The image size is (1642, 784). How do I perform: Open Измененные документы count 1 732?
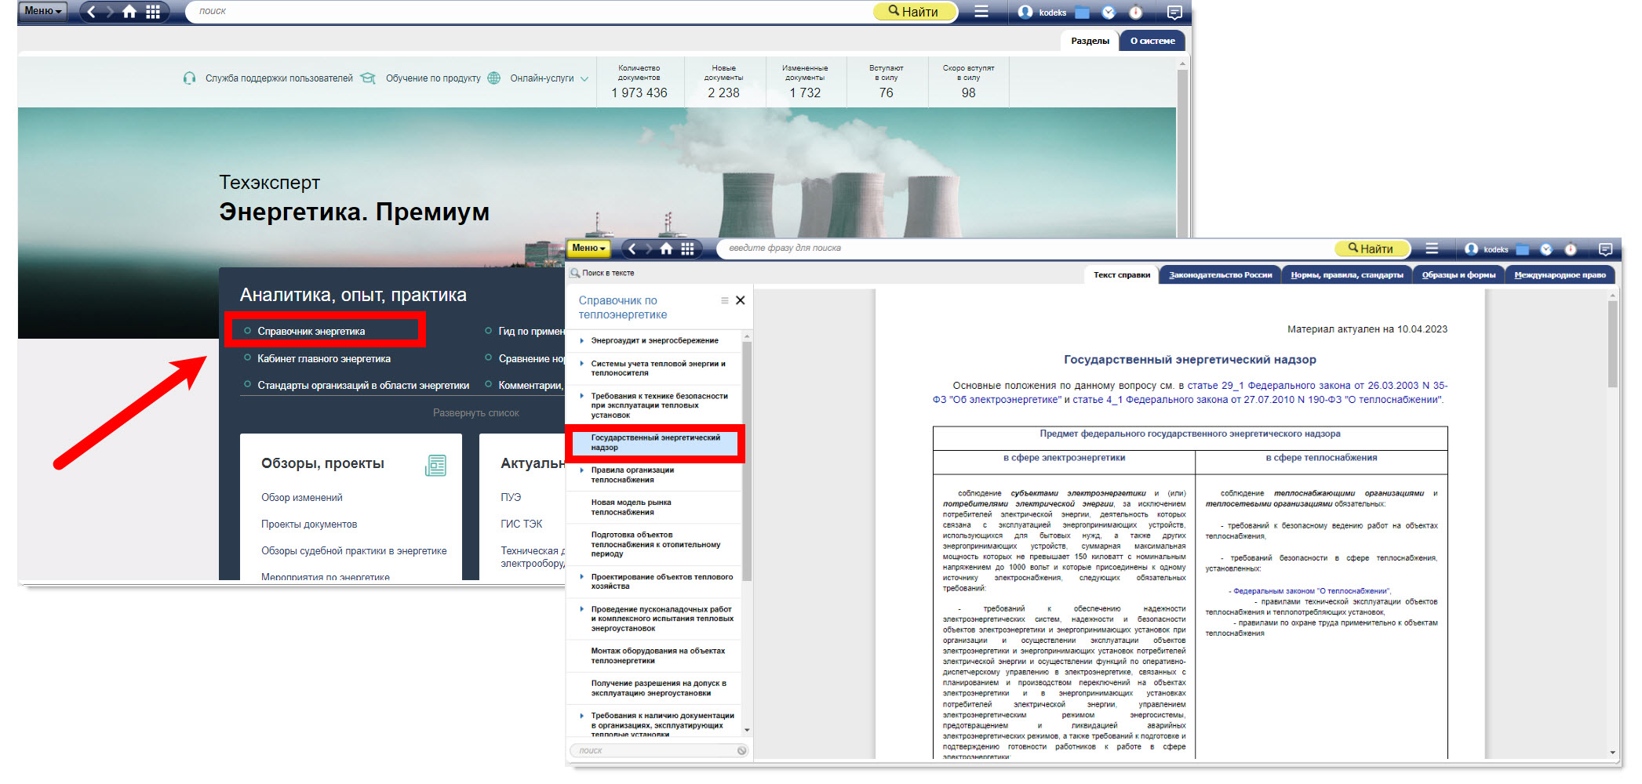[805, 82]
